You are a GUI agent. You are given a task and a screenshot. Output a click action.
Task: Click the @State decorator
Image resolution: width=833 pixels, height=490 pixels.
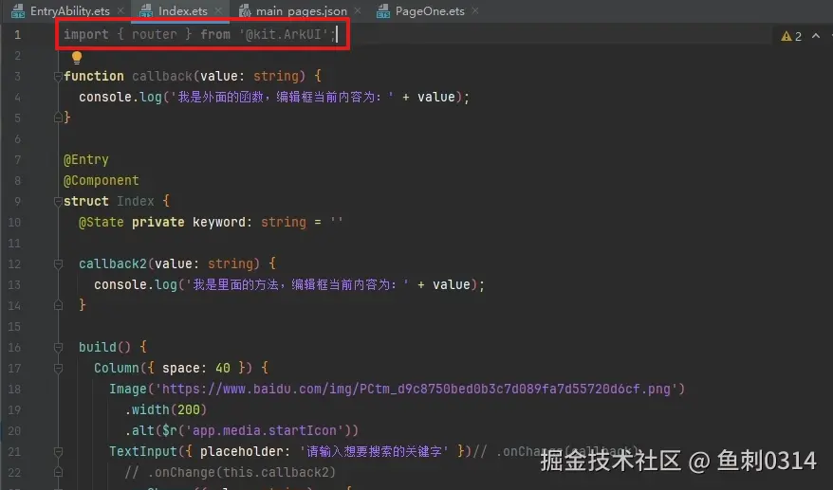tap(101, 222)
